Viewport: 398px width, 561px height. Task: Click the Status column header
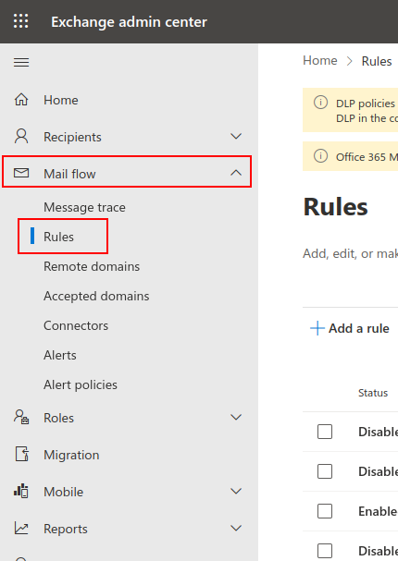point(373,393)
